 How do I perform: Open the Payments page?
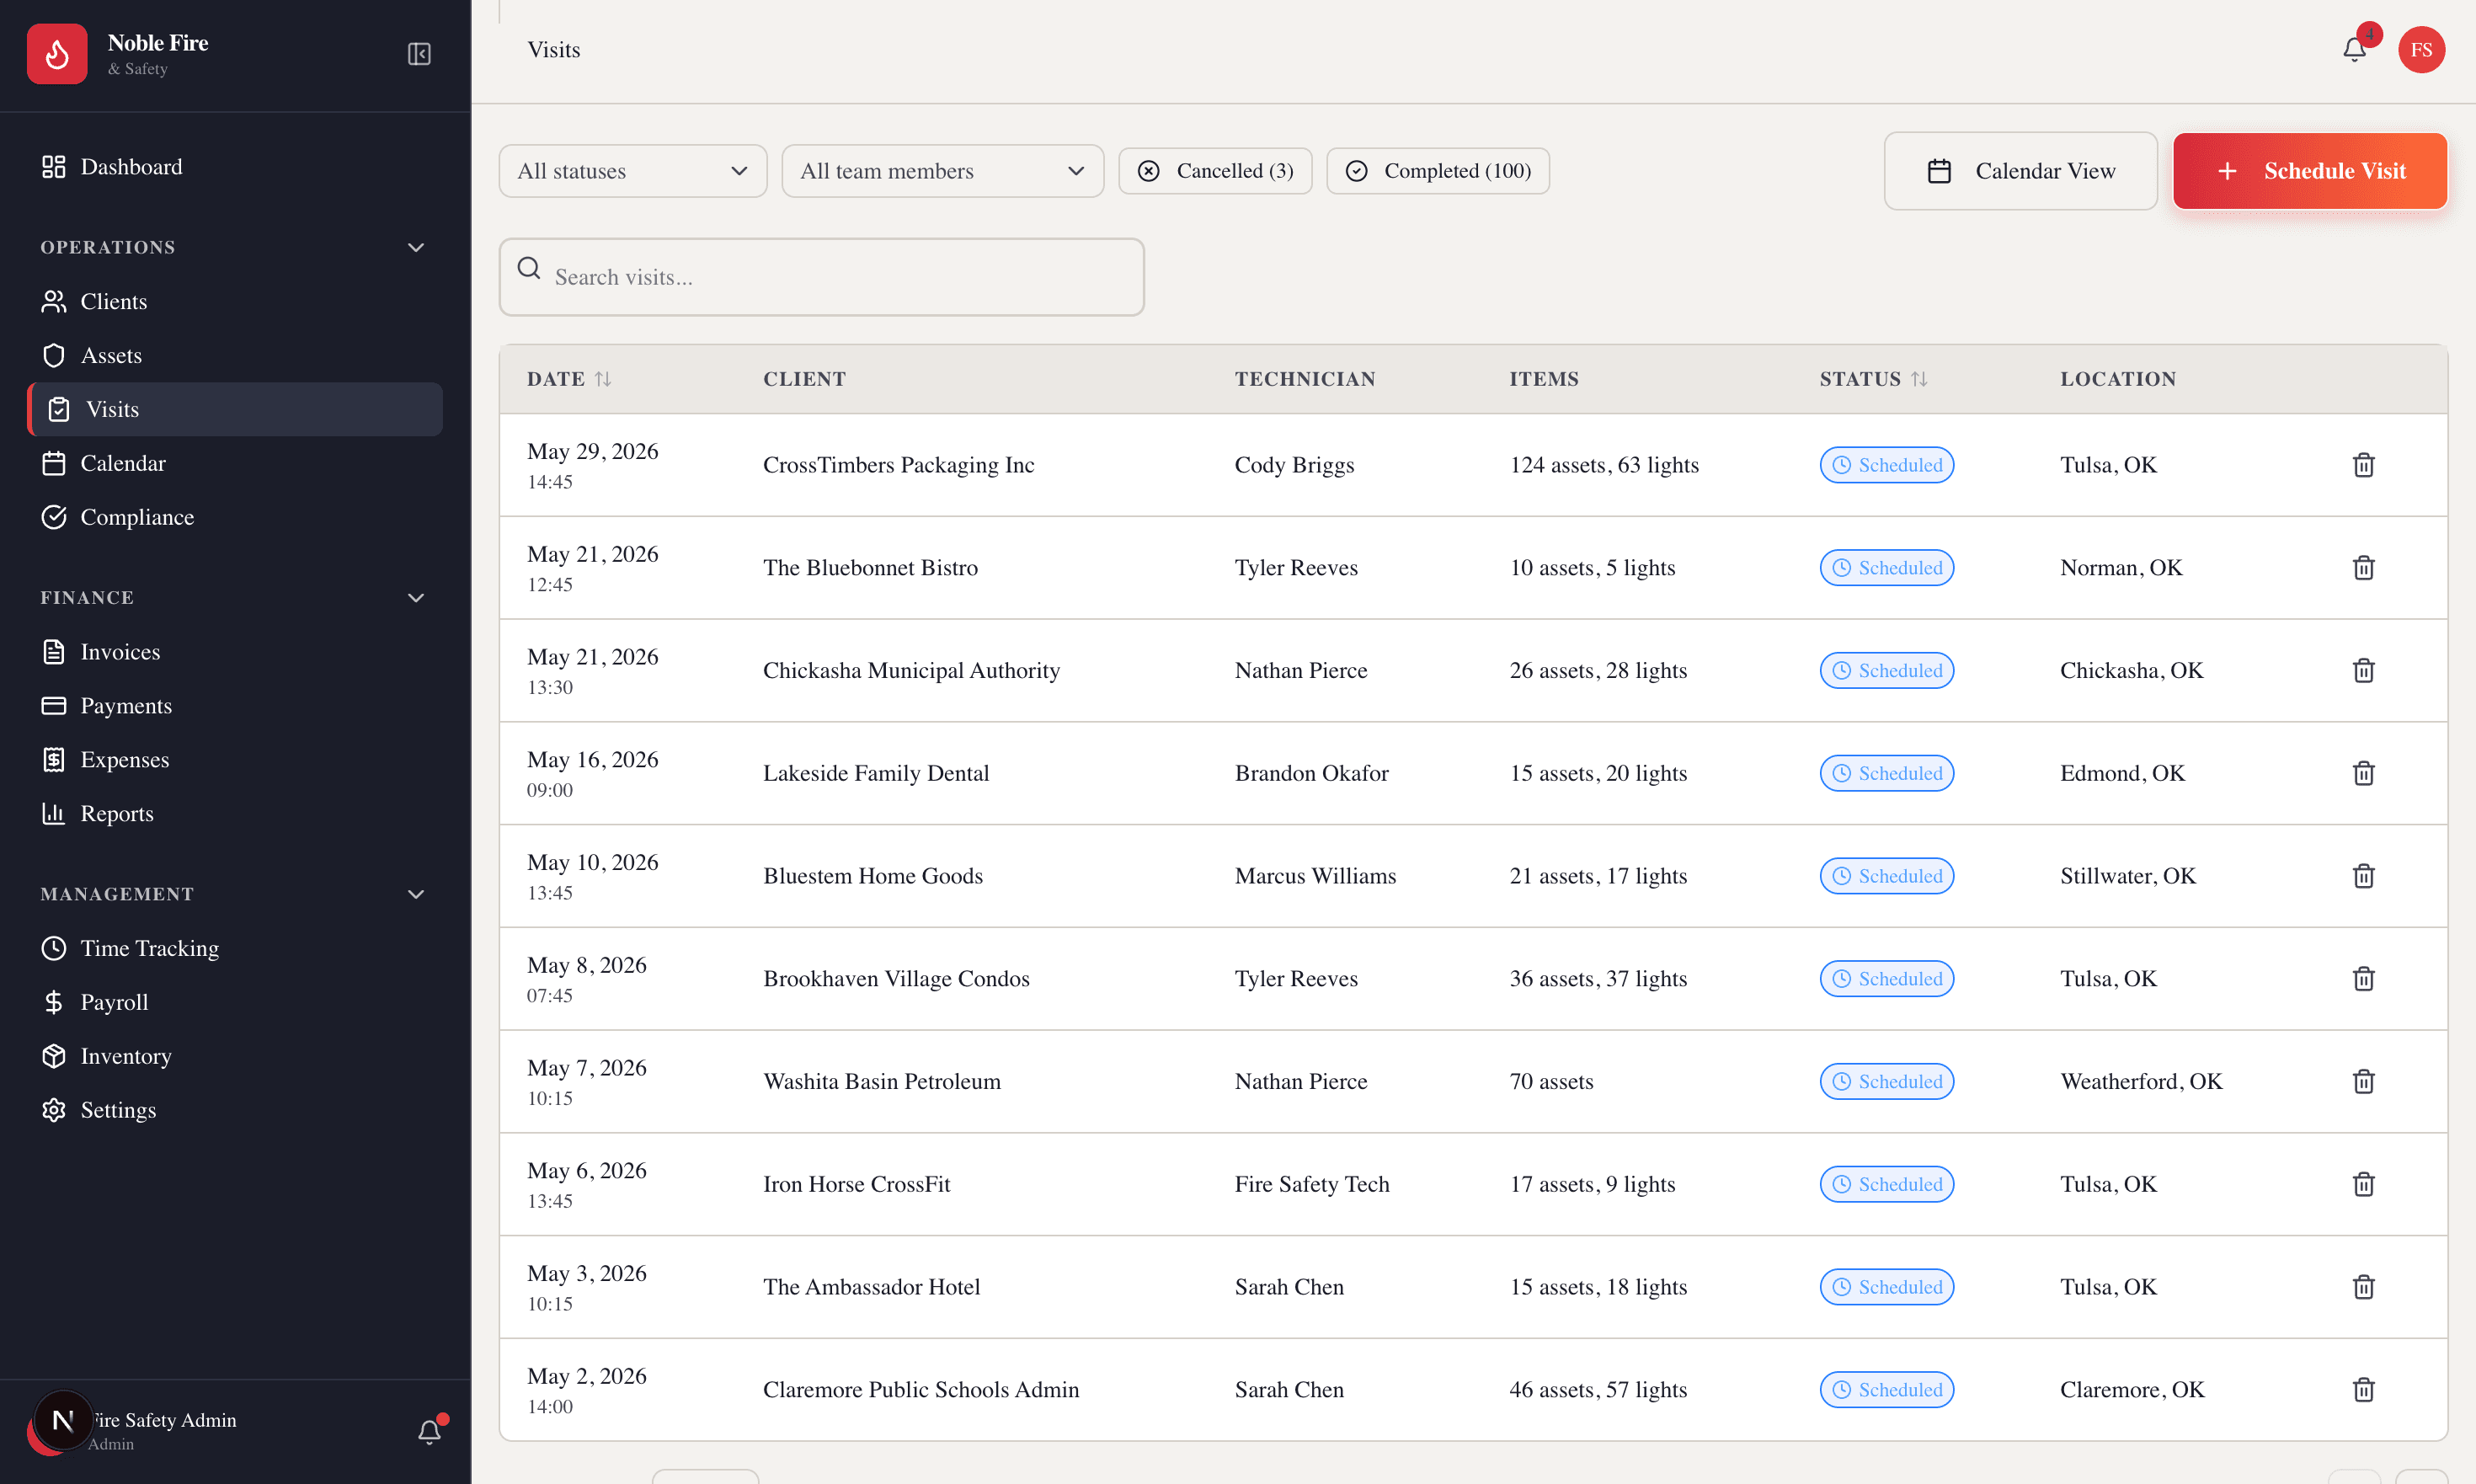(x=234, y=706)
